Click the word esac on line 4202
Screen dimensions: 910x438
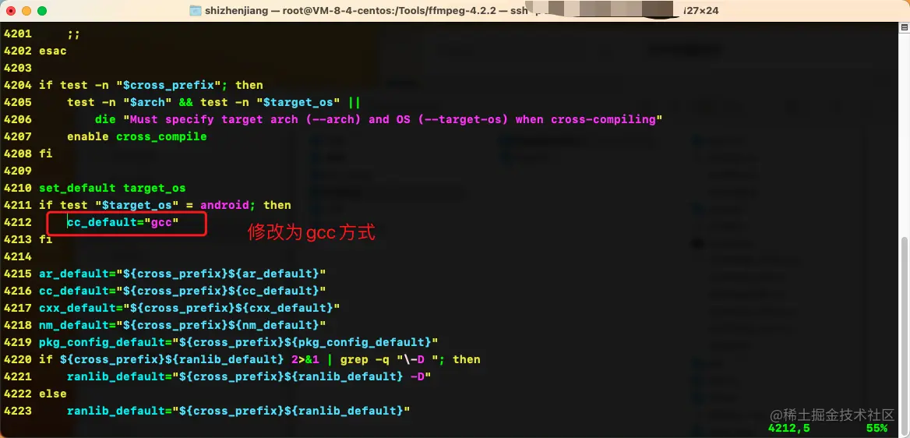tap(53, 51)
